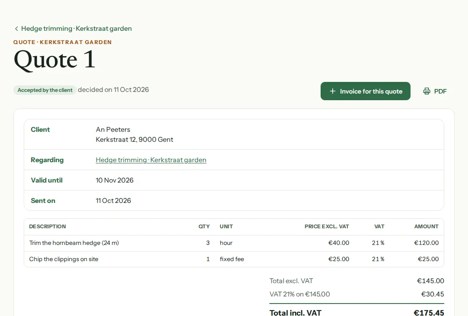468x316 pixels.
Task: Click the back chevron above the quote title
Action: click(16, 29)
